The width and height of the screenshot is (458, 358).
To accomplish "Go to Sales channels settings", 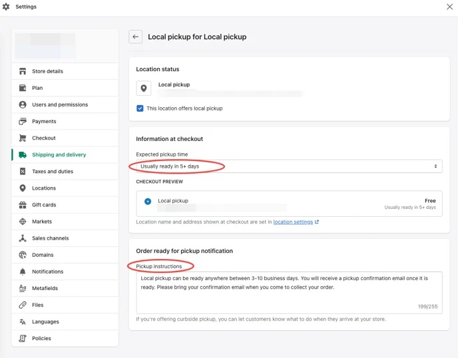I will pyautogui.click(x=50, y=238).
